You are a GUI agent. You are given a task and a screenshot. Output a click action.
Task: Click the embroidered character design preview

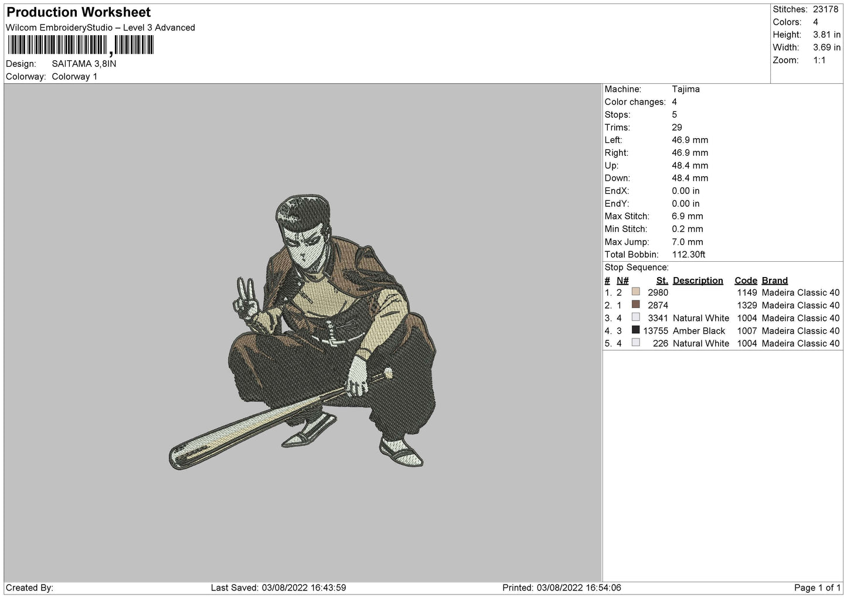click(x=303, y=333)
